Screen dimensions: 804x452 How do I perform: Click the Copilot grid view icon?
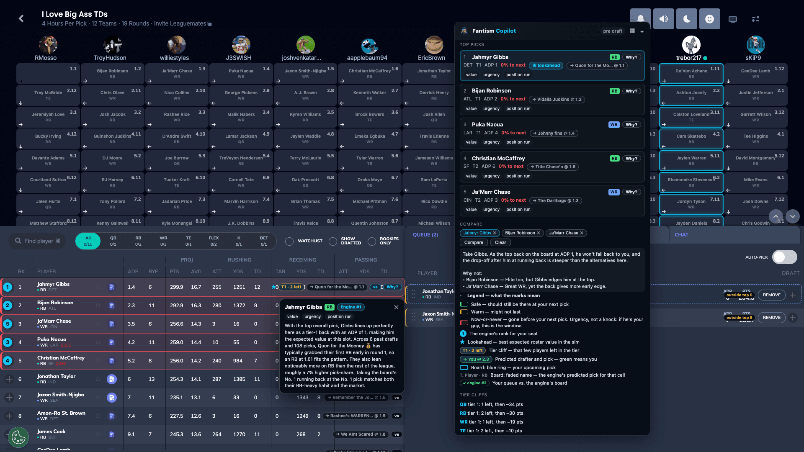(x=632, y=31)
